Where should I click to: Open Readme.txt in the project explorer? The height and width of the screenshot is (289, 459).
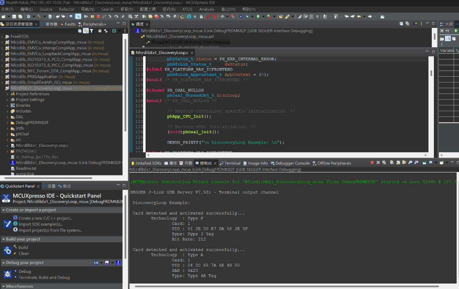[26, 168]
